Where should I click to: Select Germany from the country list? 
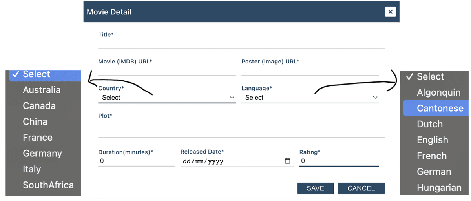click(x=42, y=153)
